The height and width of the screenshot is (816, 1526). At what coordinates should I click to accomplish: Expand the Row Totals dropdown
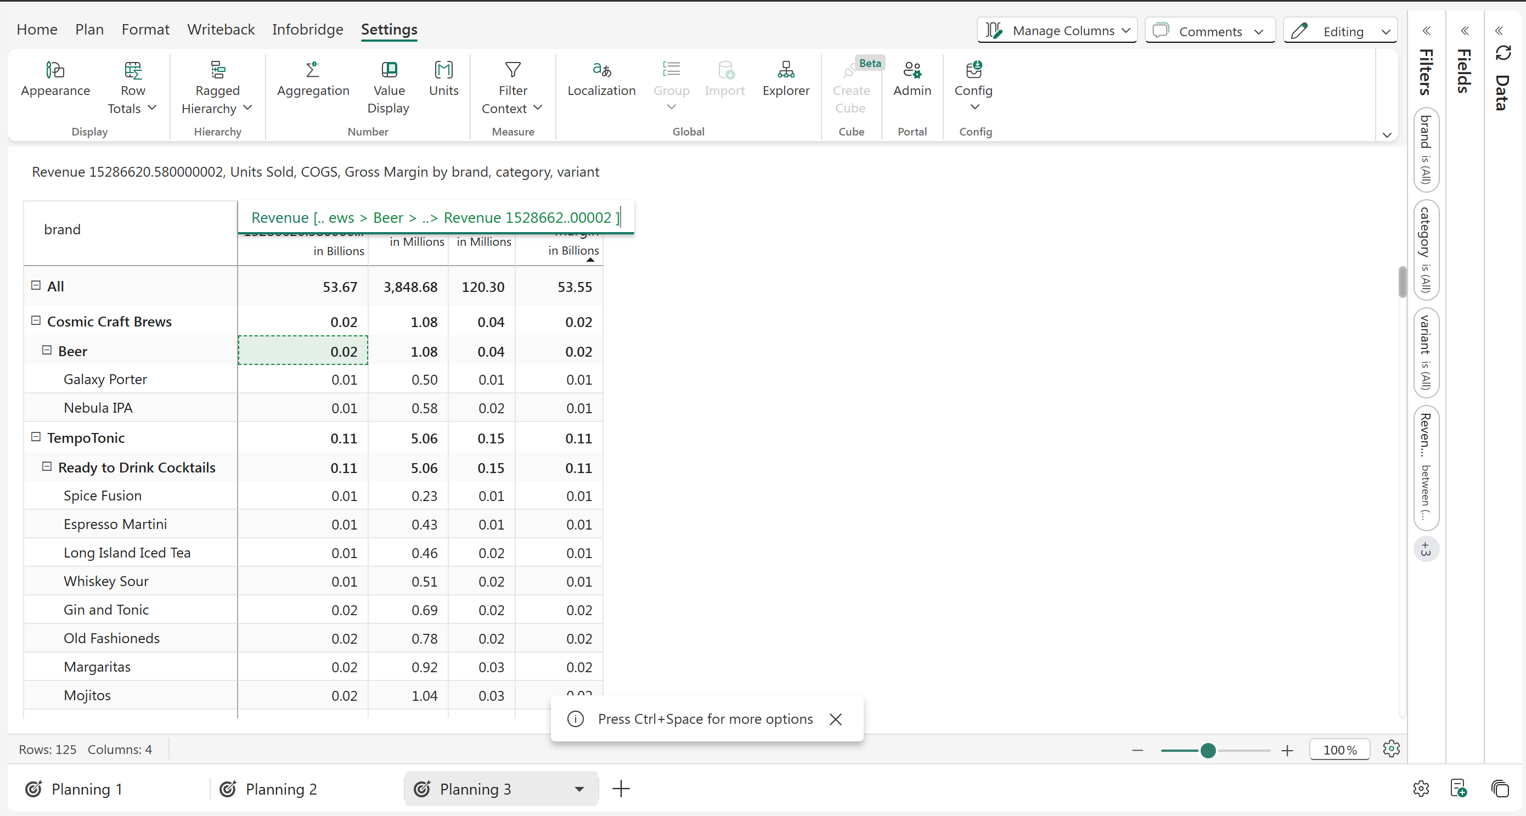(x=152, y=108)
